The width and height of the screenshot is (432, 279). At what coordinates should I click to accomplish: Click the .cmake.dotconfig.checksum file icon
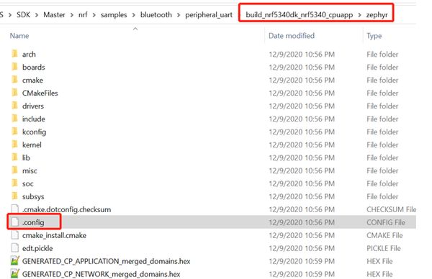(15, 209)
